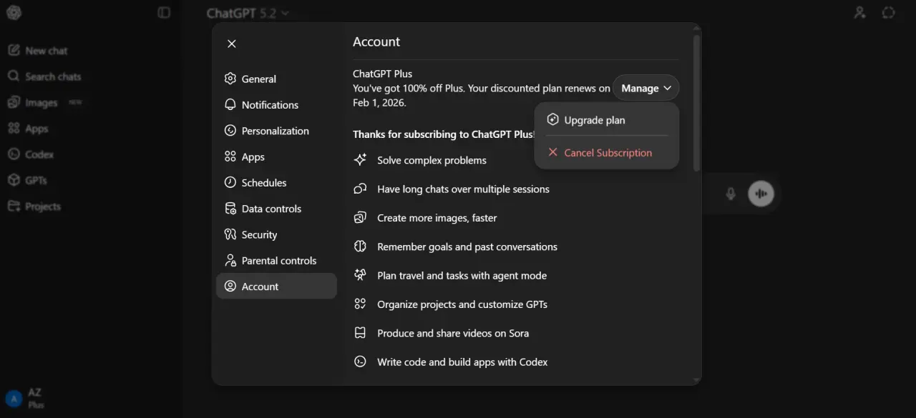The width and height of the screenshot is (916, 418).
Task: Go to Schedules settings
Action: [276, 182]
